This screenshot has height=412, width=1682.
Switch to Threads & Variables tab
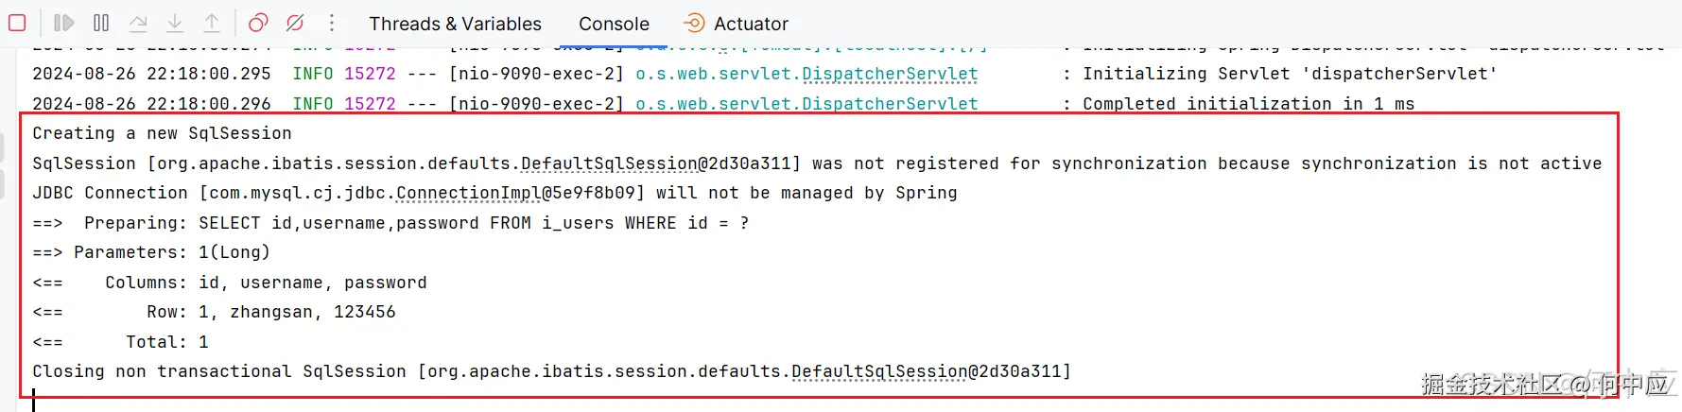tap(455, 24)
